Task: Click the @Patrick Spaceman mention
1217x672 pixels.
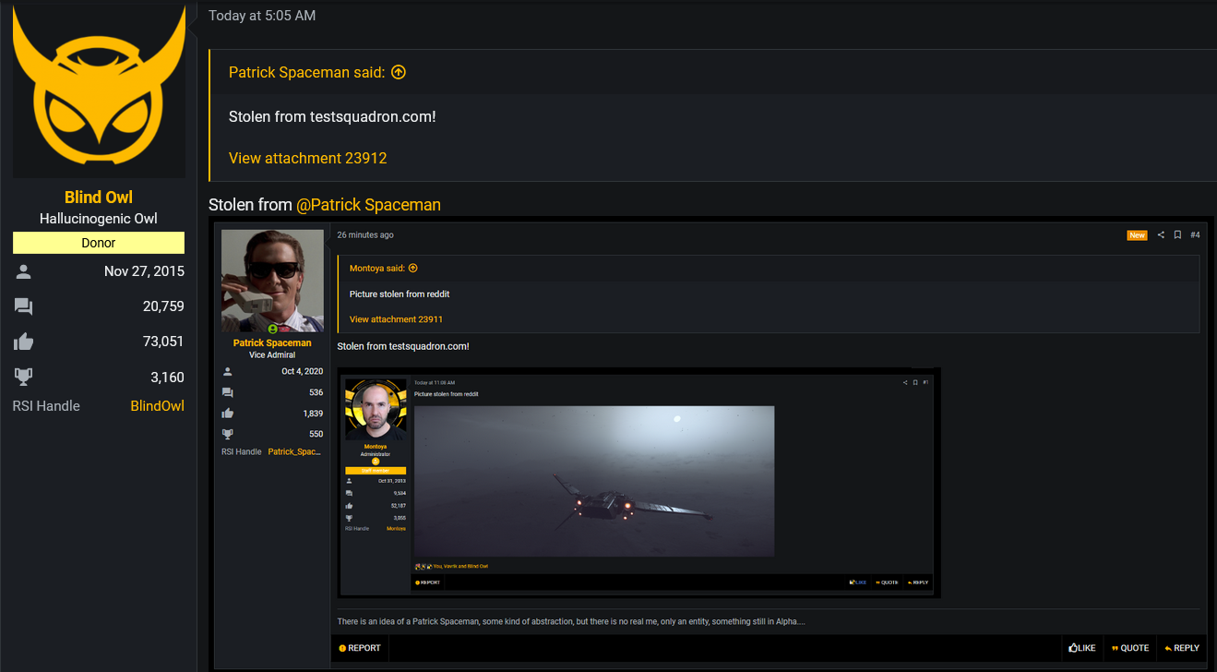Action: pyautogui.click(x=368, y=205)
